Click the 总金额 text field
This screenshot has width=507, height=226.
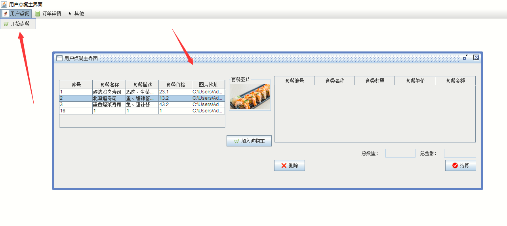click(x=460, y=153)
